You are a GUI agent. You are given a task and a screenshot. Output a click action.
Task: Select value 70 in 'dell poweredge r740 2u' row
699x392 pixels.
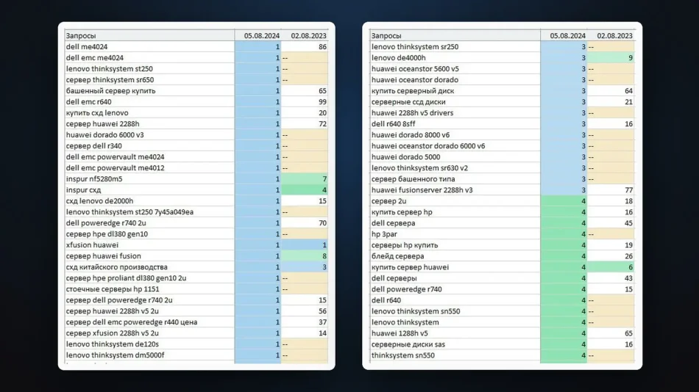[305, 223]
